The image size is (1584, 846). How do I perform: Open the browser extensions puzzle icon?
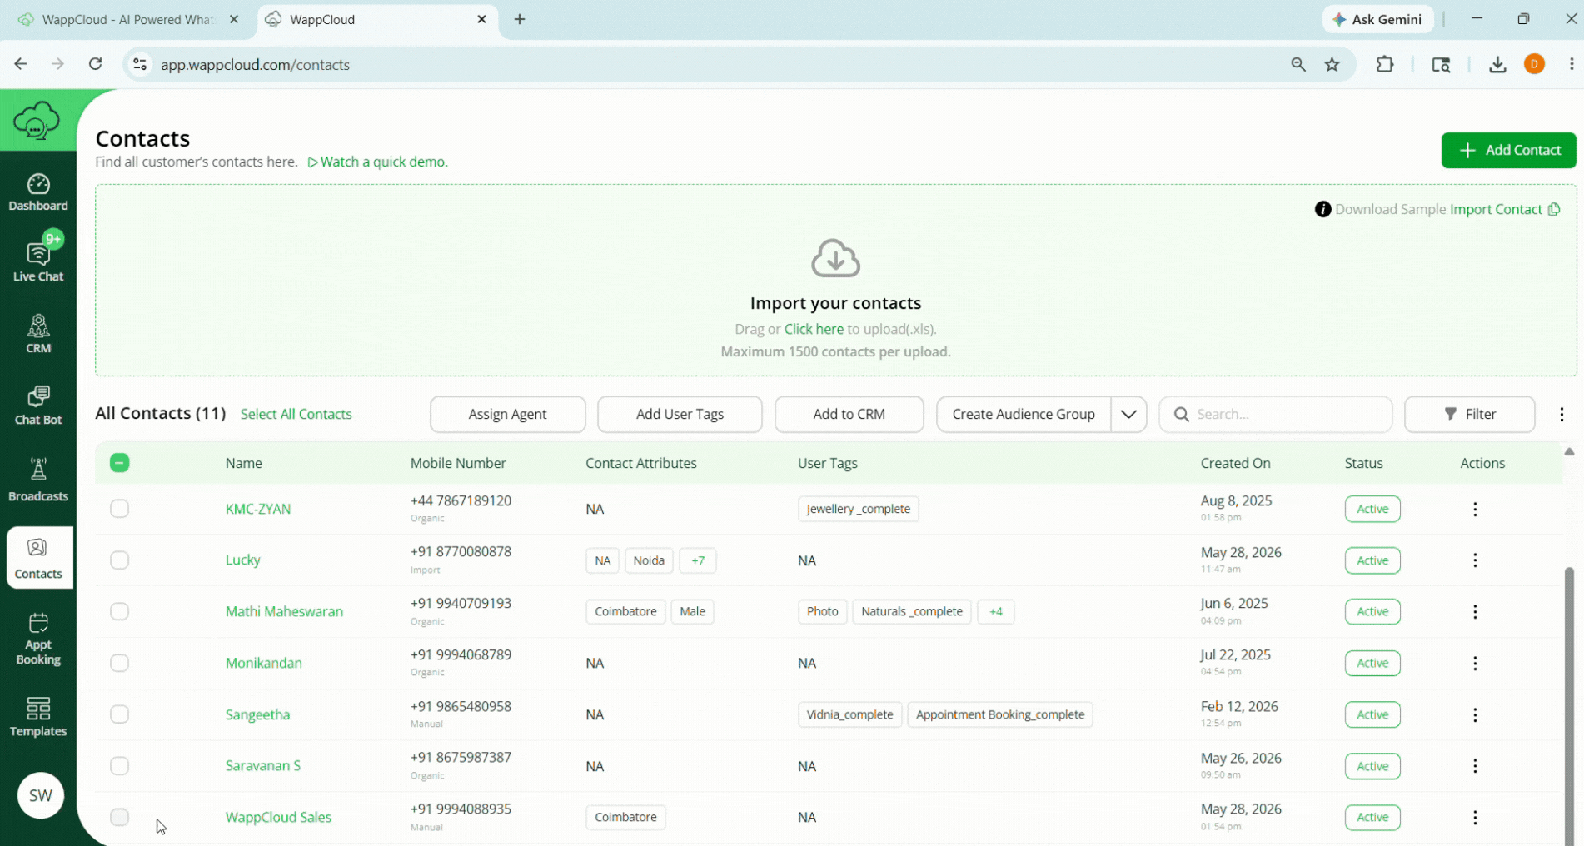click(x=1385, y=64)
